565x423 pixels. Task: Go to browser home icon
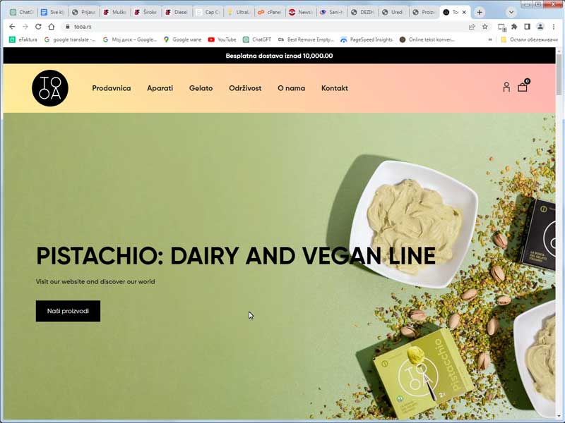(x=51, y=27)
